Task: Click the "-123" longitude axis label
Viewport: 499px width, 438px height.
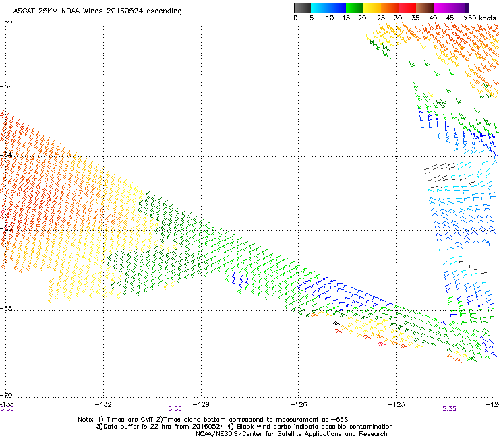Action: [396, 404]
